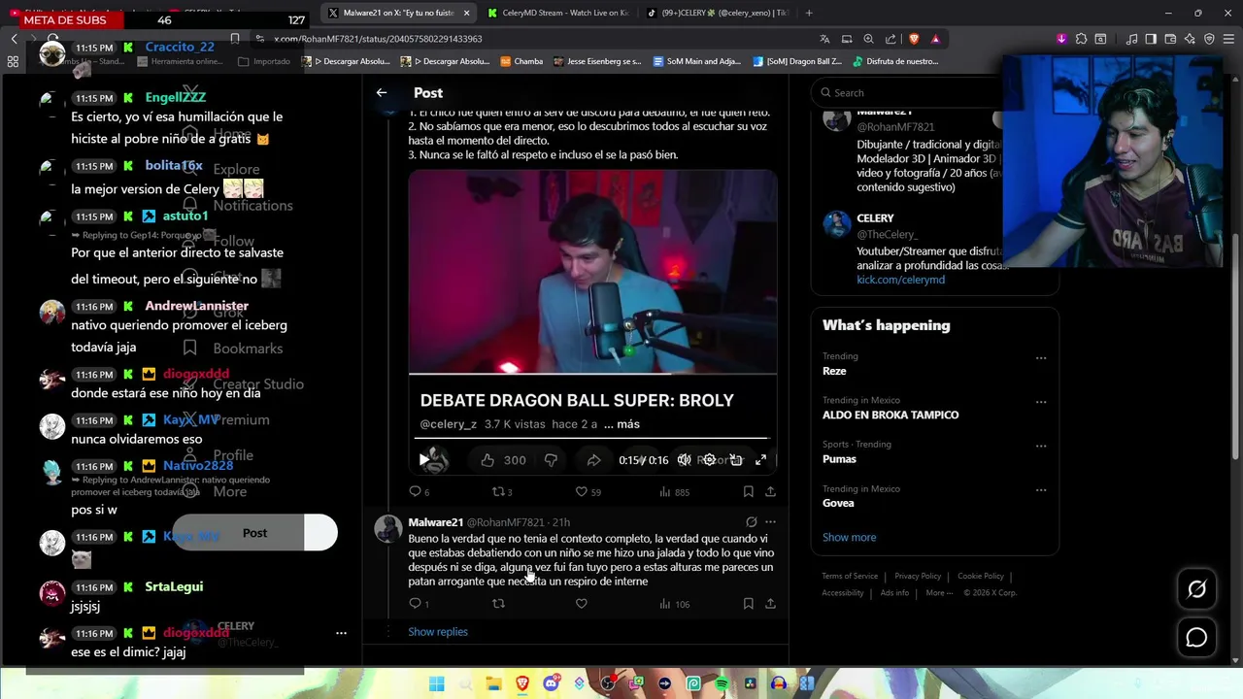The height and width of the screenshot is (699, 1243).
Task: Share the post with 885 views
Action: click(x=770, y=492)
